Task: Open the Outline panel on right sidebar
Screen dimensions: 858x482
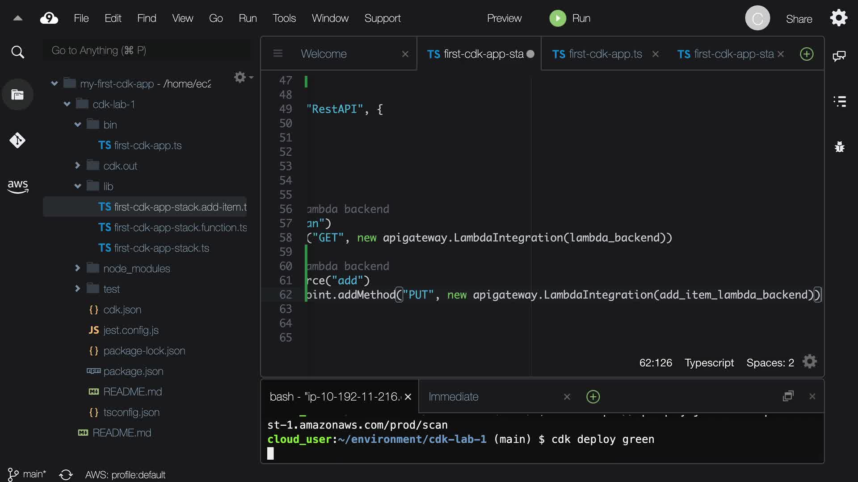Action: click(840, 101)
